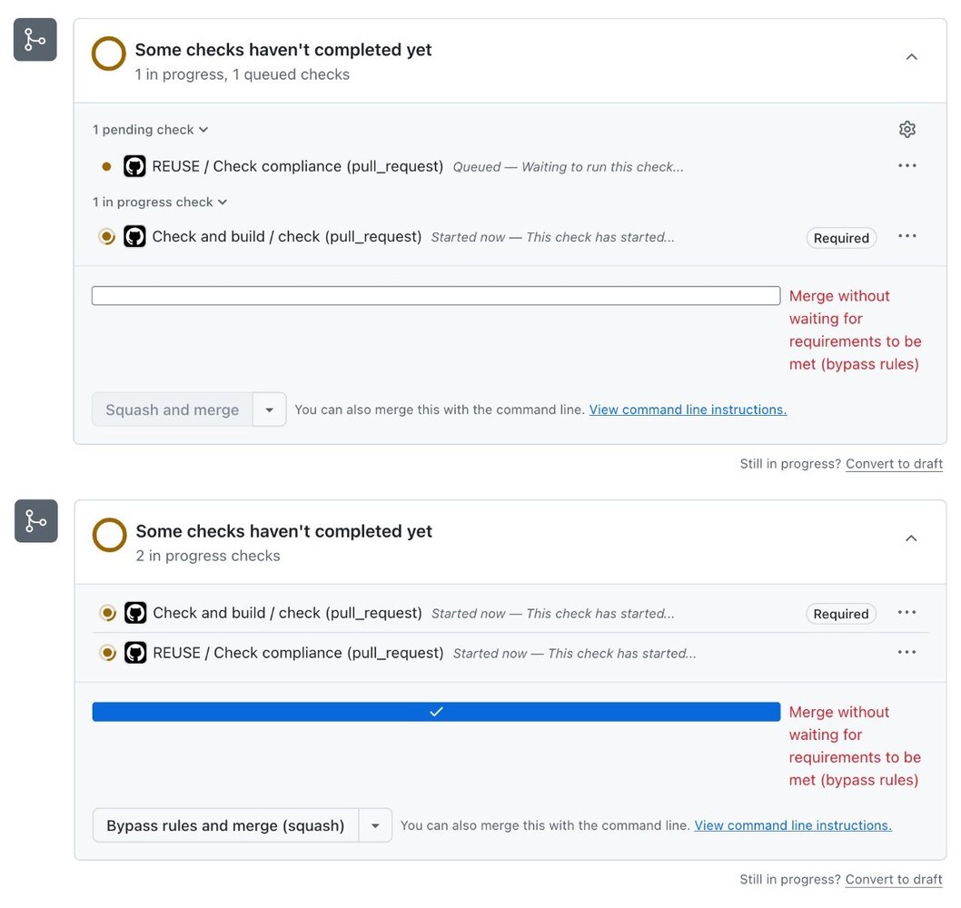This screenshot has width=961, height=908.
Task: Click Bypass rules and merge (squash) button
Action: click(225, 826)
